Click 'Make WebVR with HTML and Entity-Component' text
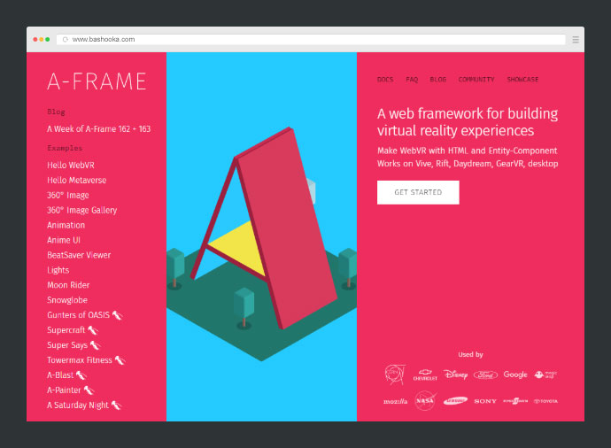 pos(468,151)
